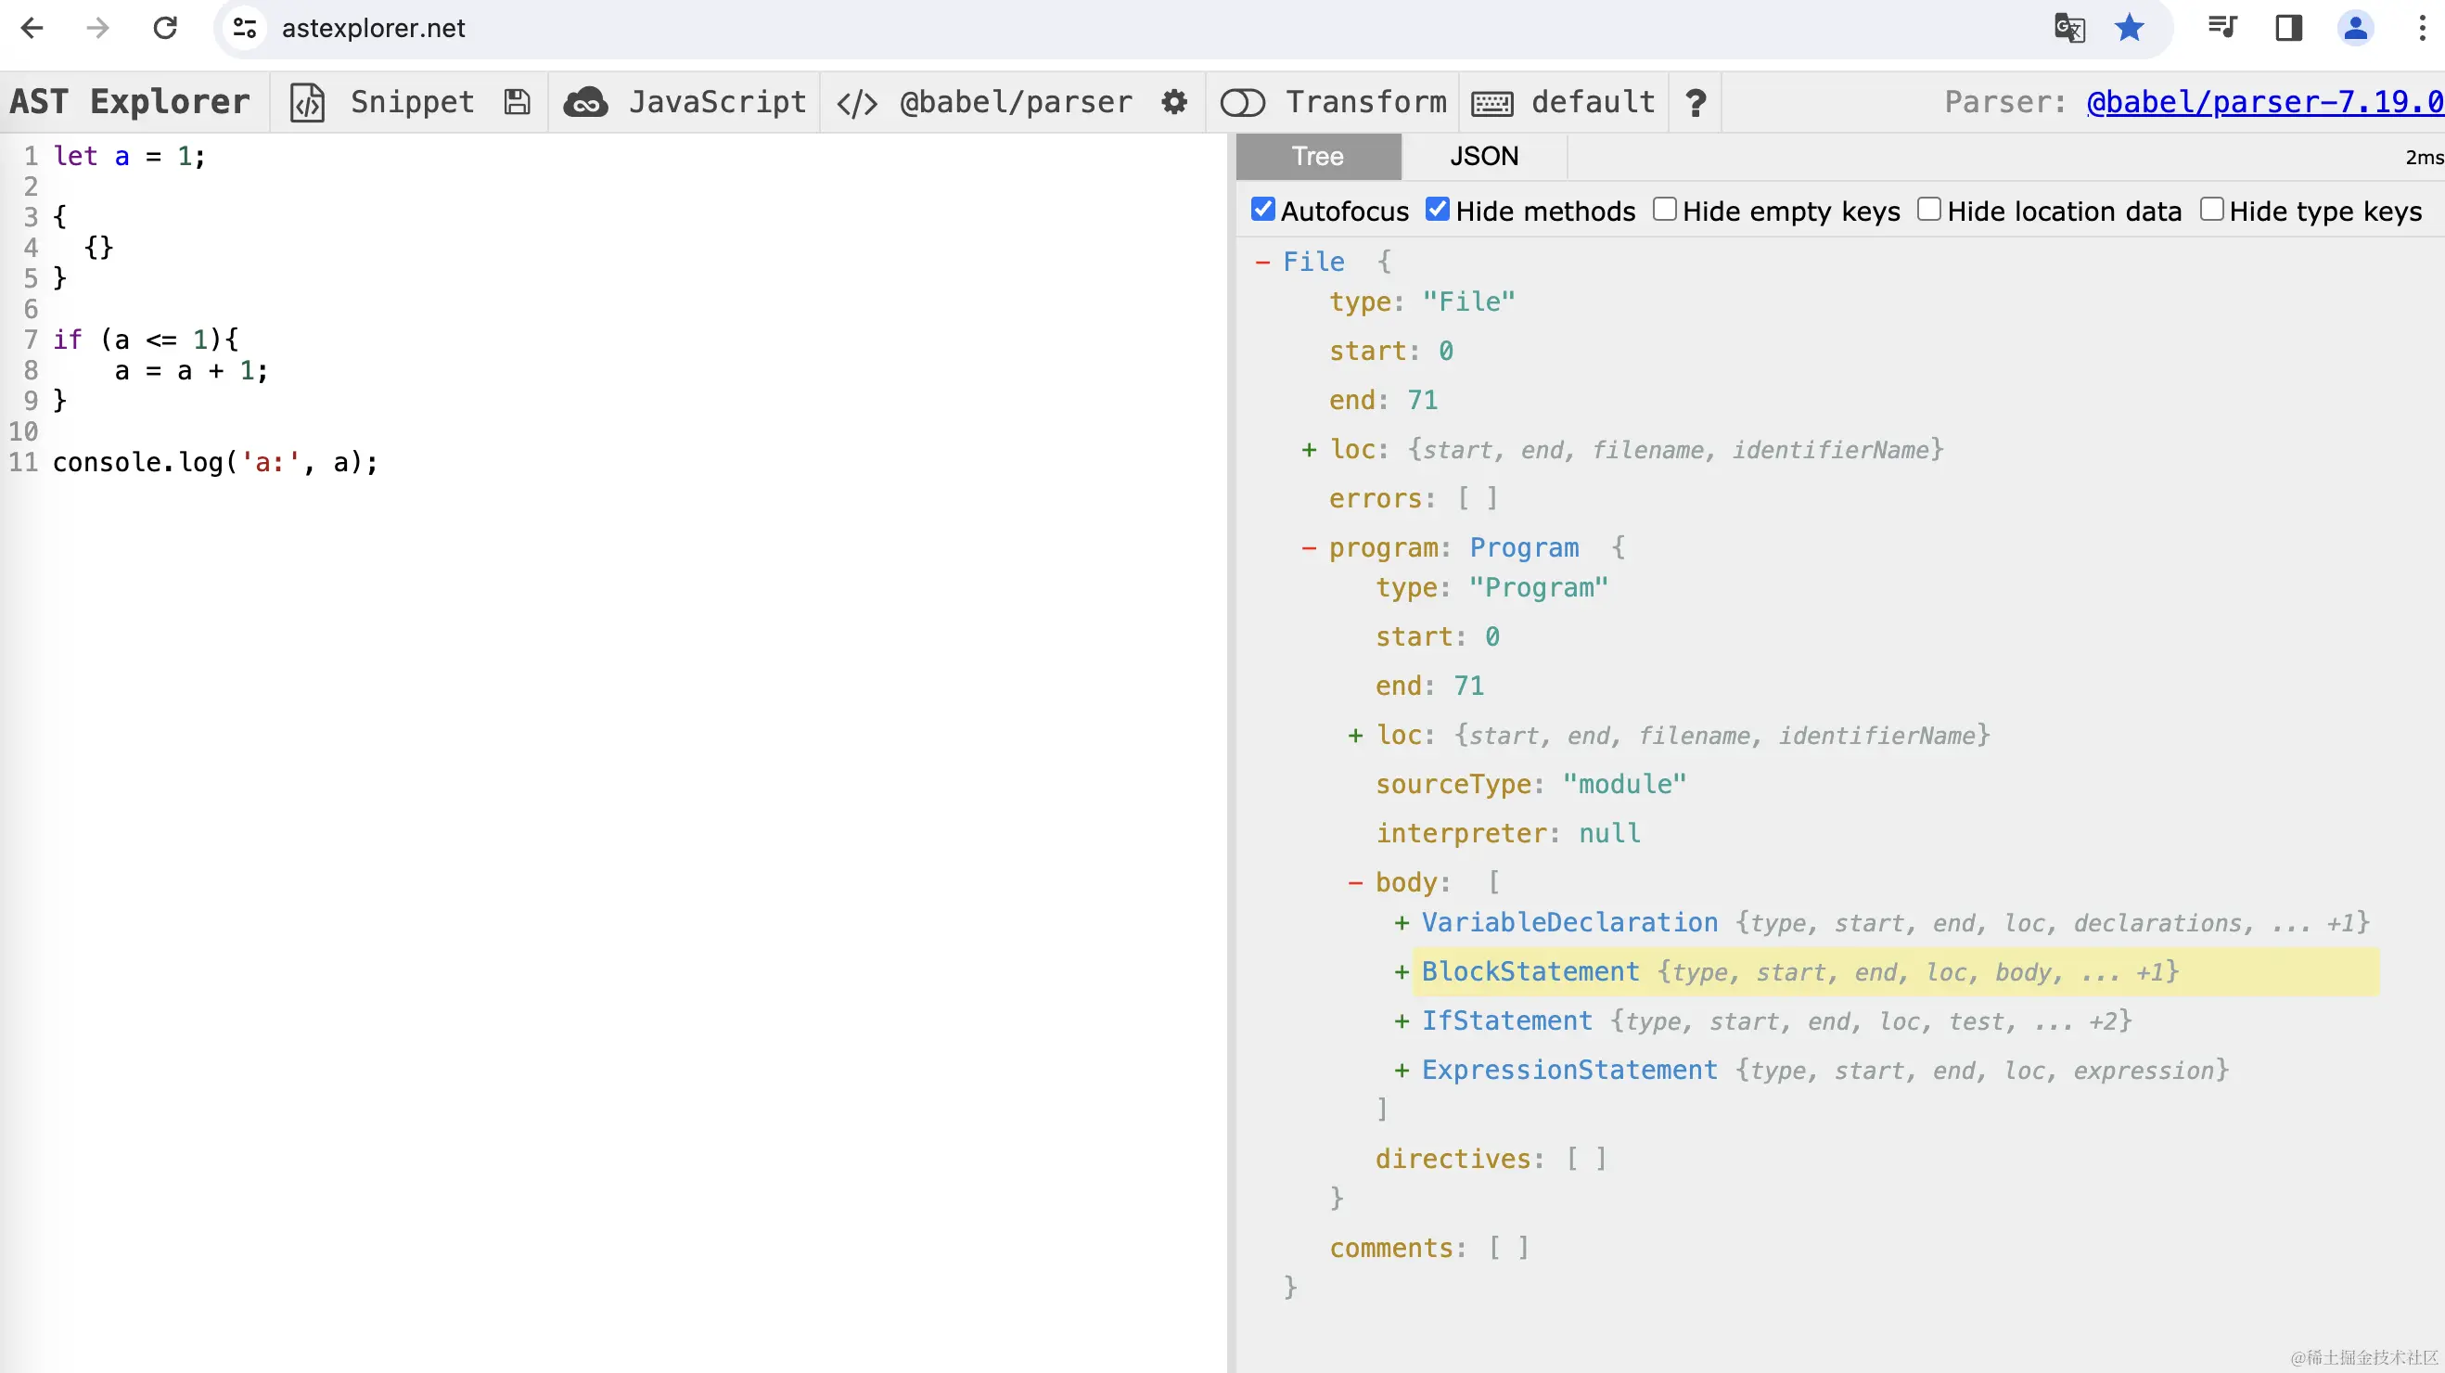The image size is (2445, 1373).
Task: Click the bookmark star icon
Action: [2129, 29]
